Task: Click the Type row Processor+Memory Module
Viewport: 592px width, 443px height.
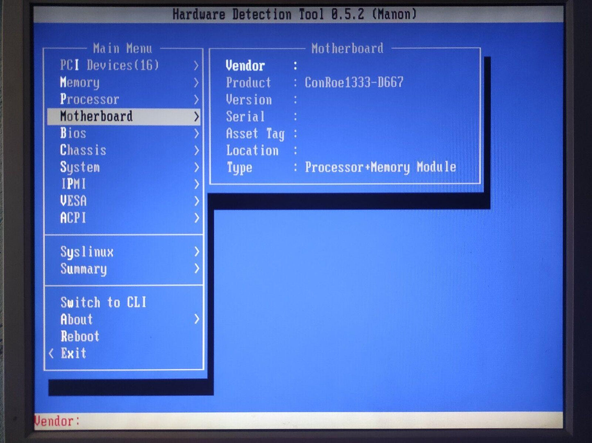Action: 380,167
